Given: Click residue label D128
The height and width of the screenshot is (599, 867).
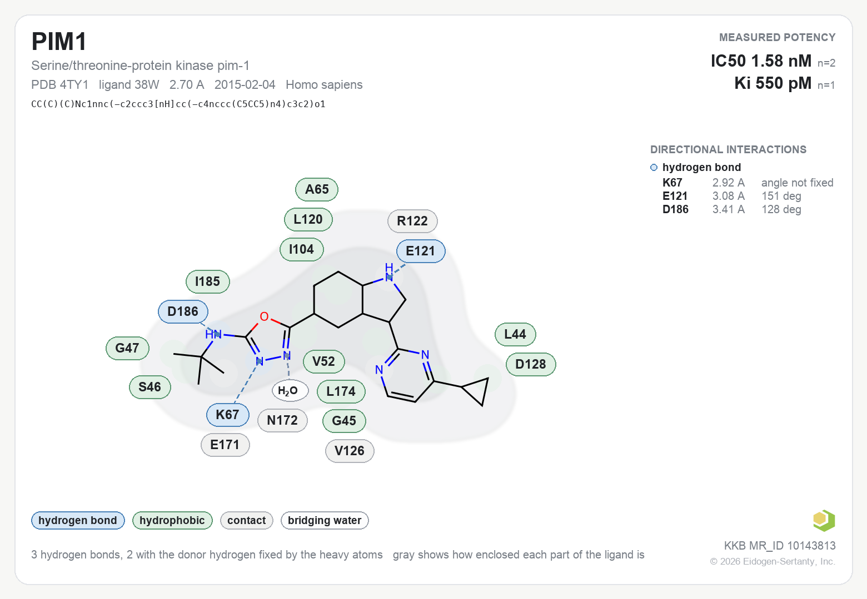Looking at the screenshot, I should pos(531,364).
